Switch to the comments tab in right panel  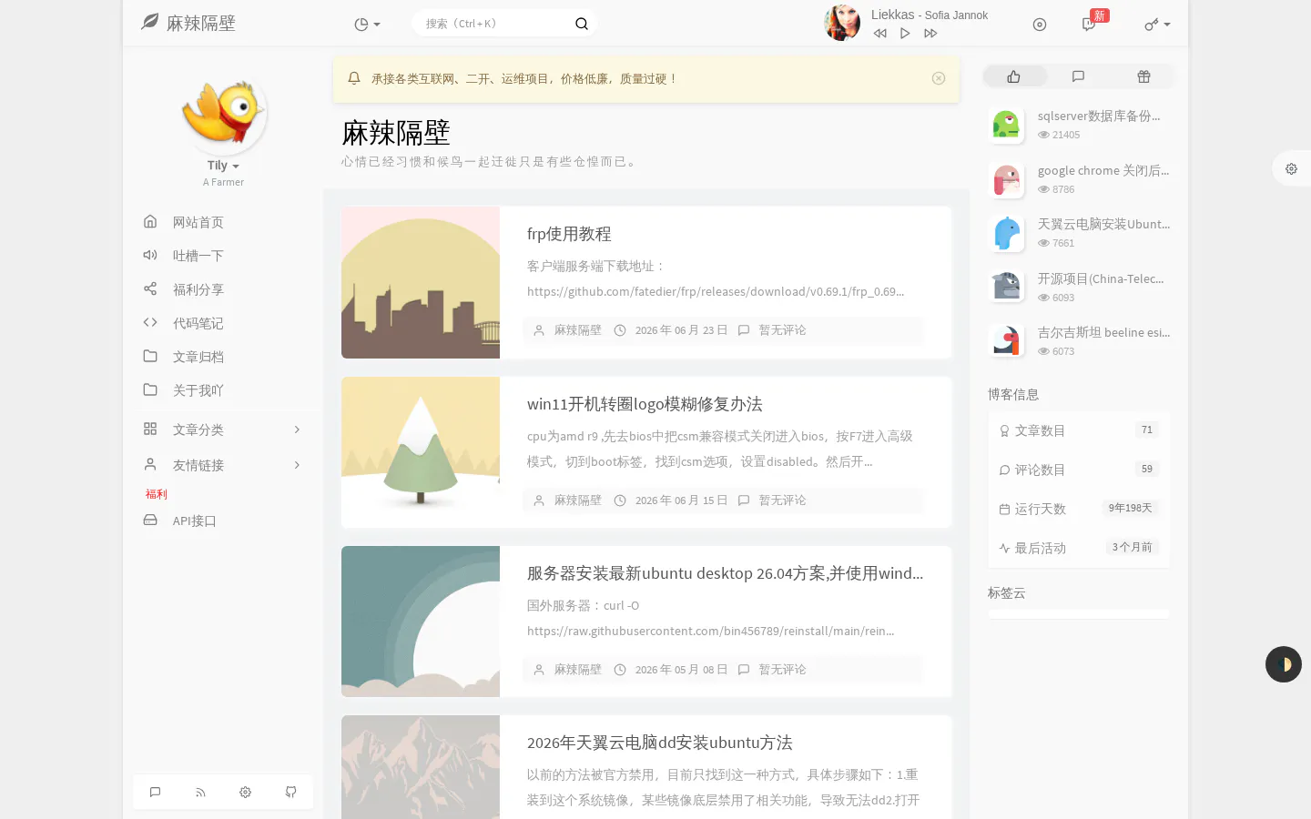(x=1079, y=76)
